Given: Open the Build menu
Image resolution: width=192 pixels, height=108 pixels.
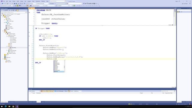Looking at the screenshot, I should [x=18, y=1].
